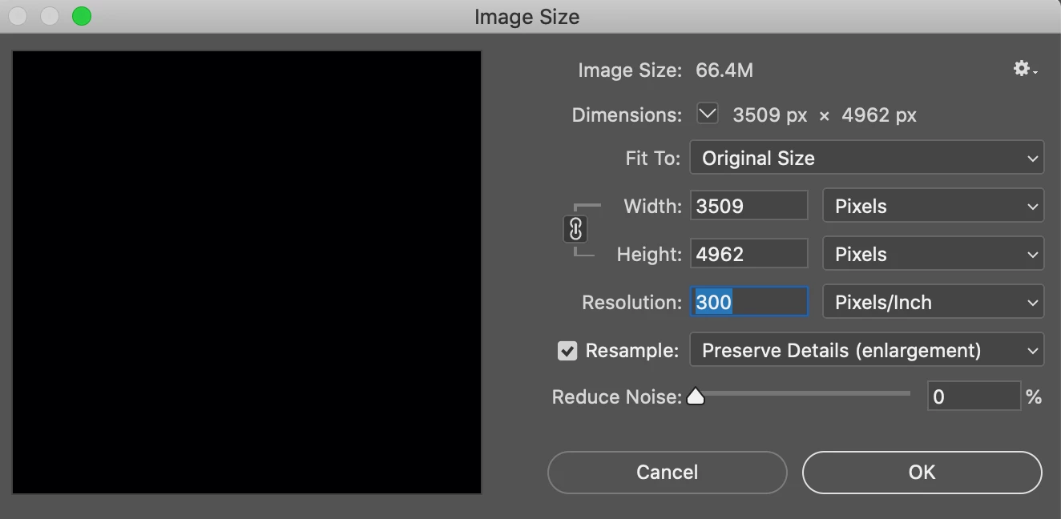Disable the Resample checkbox

[x=567, y=351]
